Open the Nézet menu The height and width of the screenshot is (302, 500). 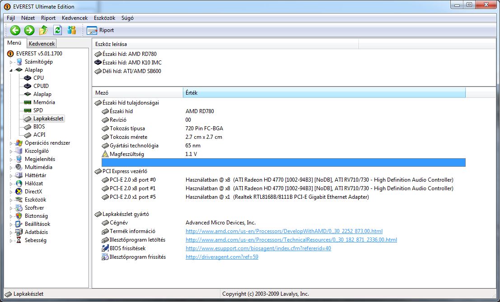28,18
